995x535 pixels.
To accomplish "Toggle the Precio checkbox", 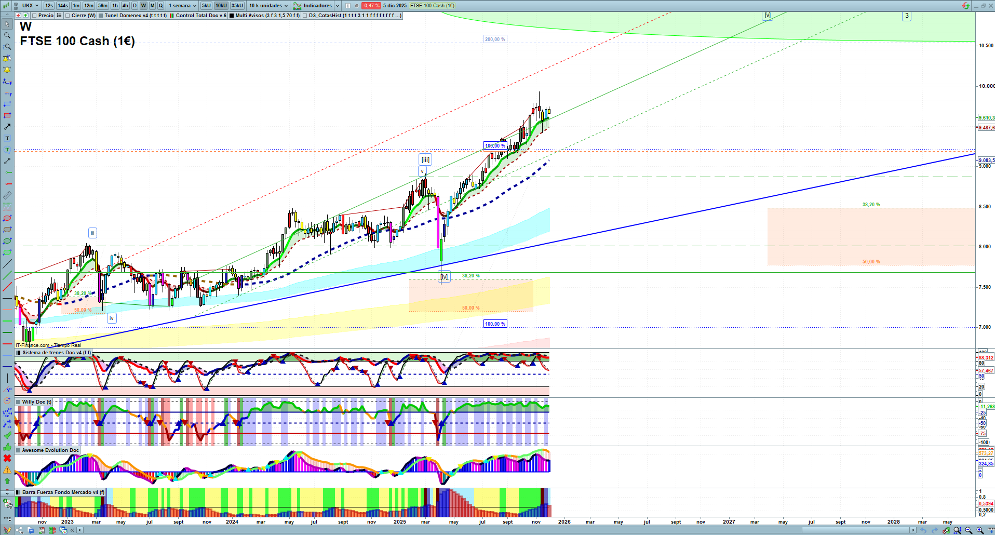I will point(34,16).
